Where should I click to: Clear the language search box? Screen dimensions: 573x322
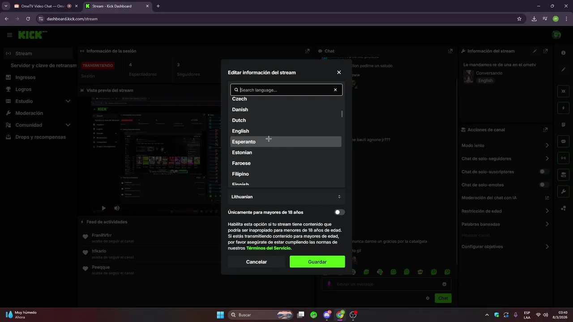[335, 90]
